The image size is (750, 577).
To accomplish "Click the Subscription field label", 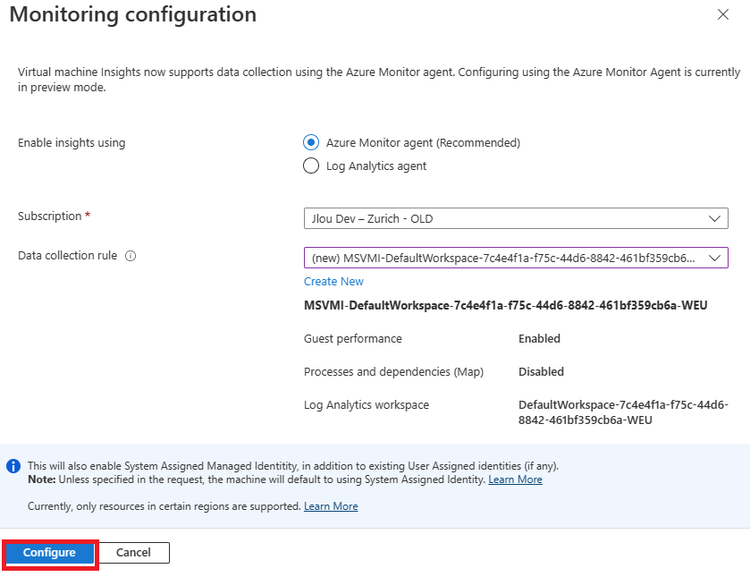I will 50,216.
